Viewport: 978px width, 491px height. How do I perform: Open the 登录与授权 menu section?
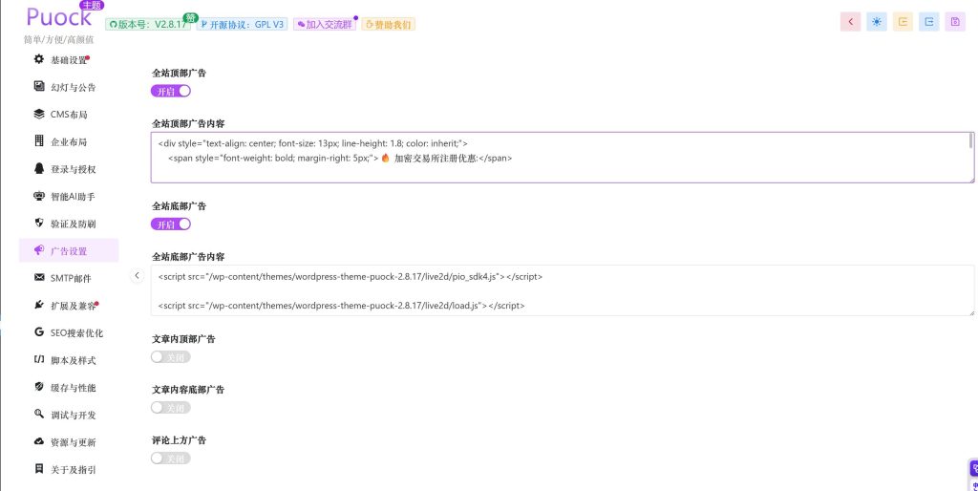(x=69, y=169)
